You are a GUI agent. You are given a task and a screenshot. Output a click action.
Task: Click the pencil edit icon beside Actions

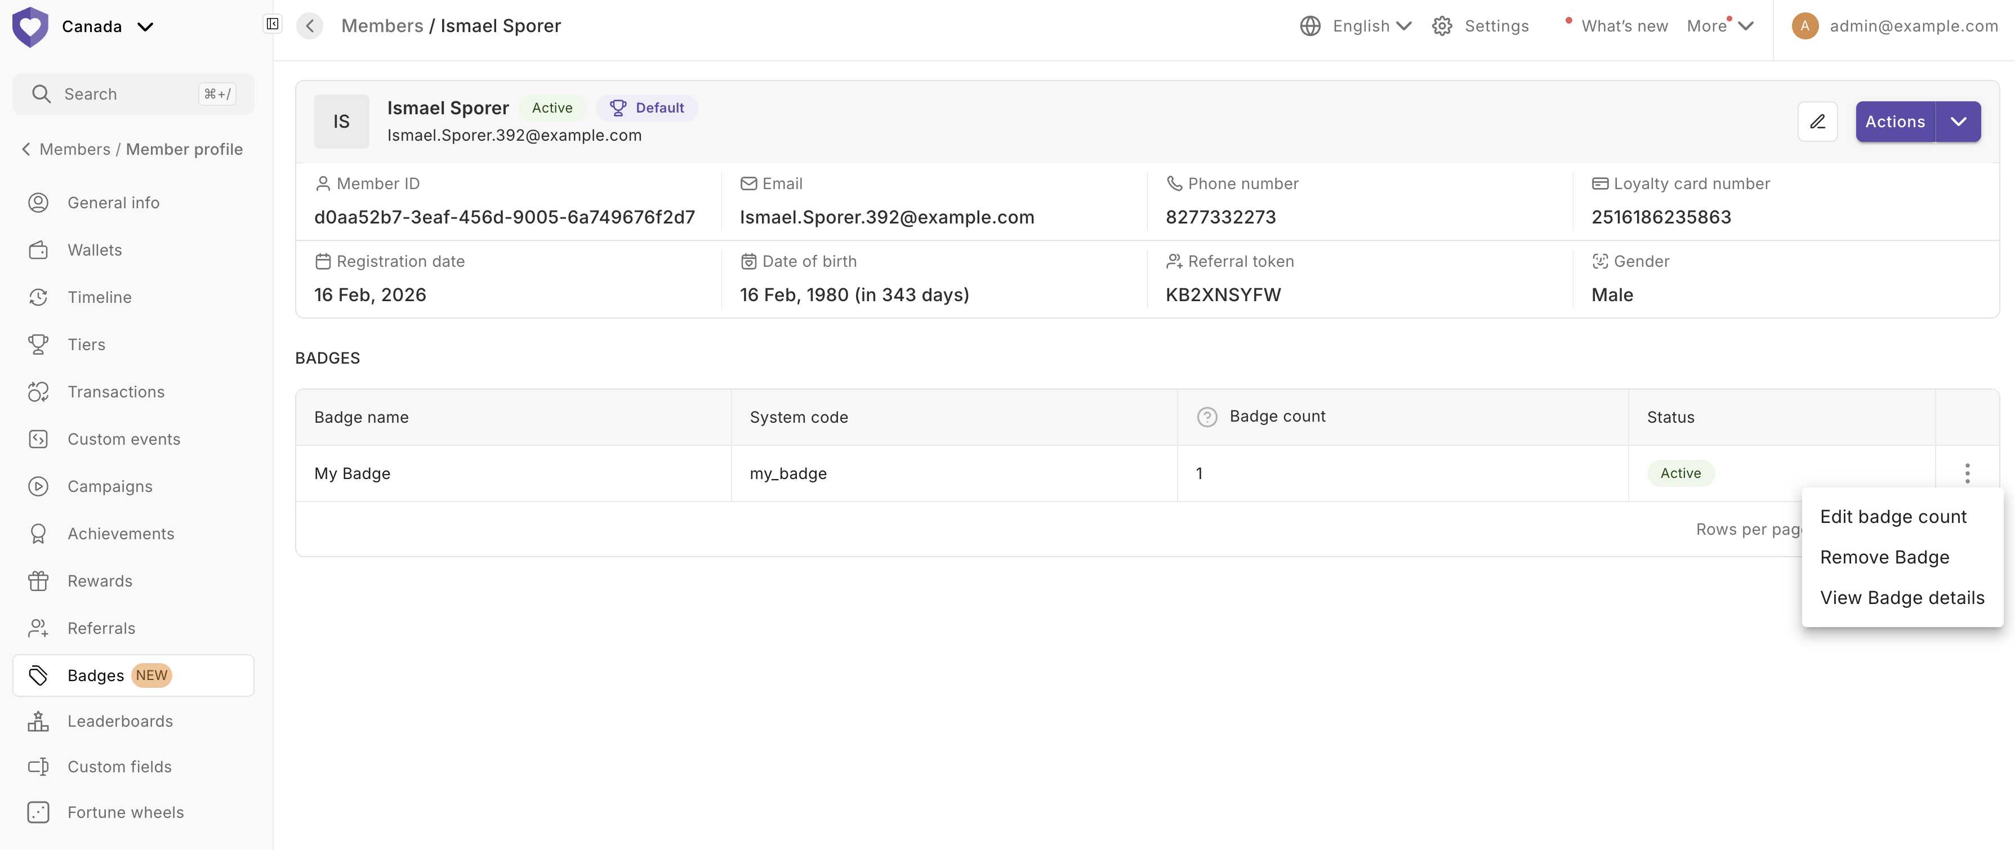click(1817, 121)
